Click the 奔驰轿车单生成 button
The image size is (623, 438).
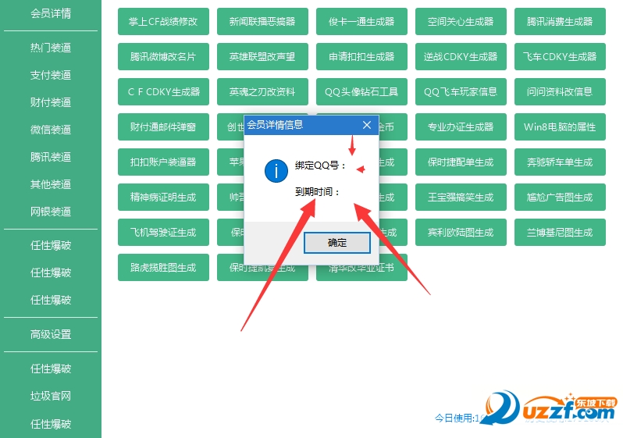(x=561, y=162)
